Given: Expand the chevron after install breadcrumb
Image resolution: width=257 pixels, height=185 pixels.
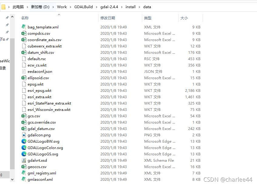Looking at the screenshot, I should pyautogui.click(x=139, y=7).
